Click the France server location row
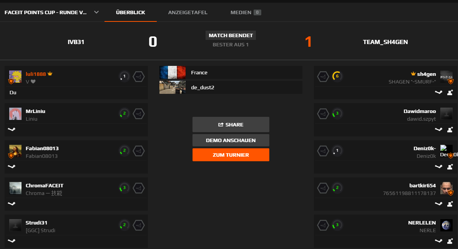Screen dimensions: 458x249 231,72
